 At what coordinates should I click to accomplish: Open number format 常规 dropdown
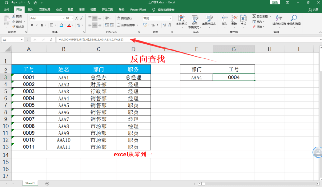pos(170,18)
